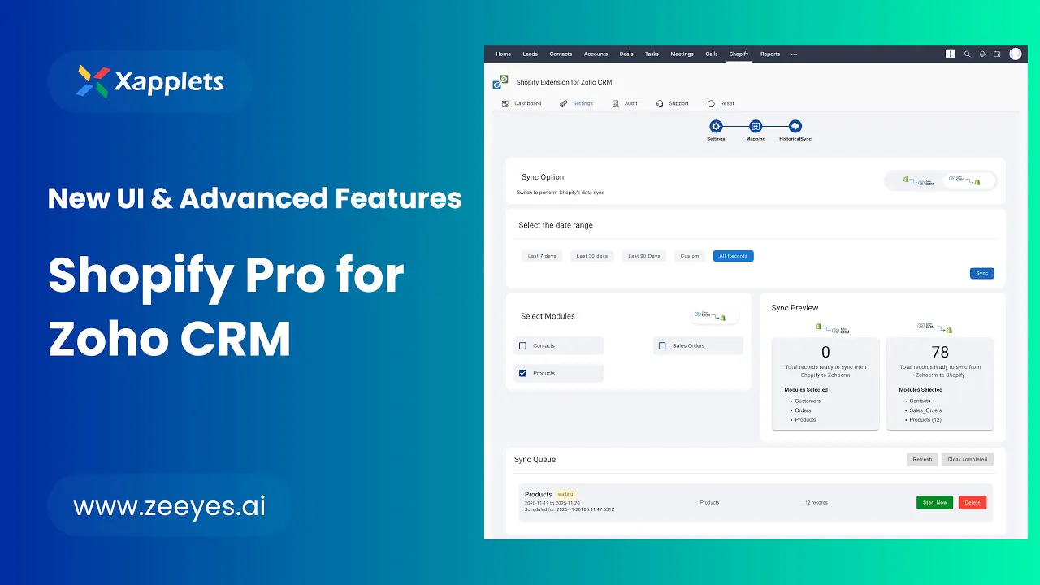Select the HistoricalSync cloud step circle

coord(795,126)
